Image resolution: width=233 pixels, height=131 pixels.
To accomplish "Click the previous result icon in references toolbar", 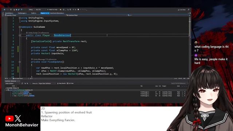I will [x=25, y=83].
